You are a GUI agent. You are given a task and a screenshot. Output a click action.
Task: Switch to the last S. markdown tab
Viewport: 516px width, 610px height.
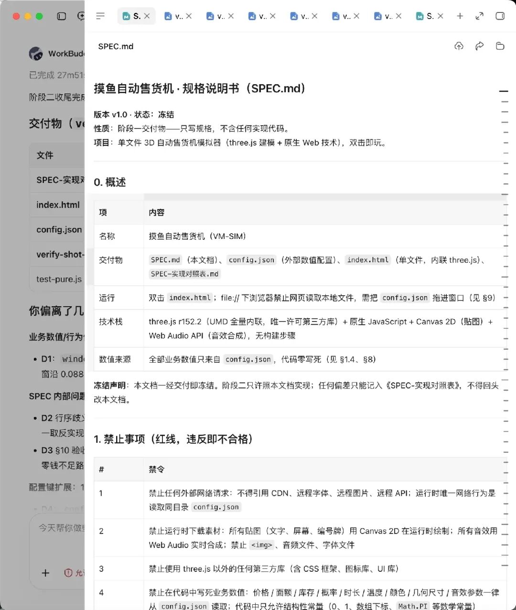[425, 16]
